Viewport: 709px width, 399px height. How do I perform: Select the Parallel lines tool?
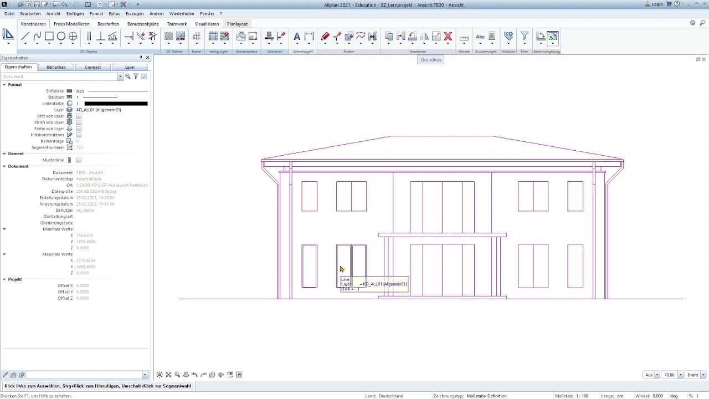(89, 37)
